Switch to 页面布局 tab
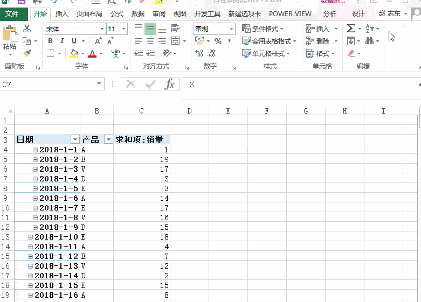 tap(89, 13)
